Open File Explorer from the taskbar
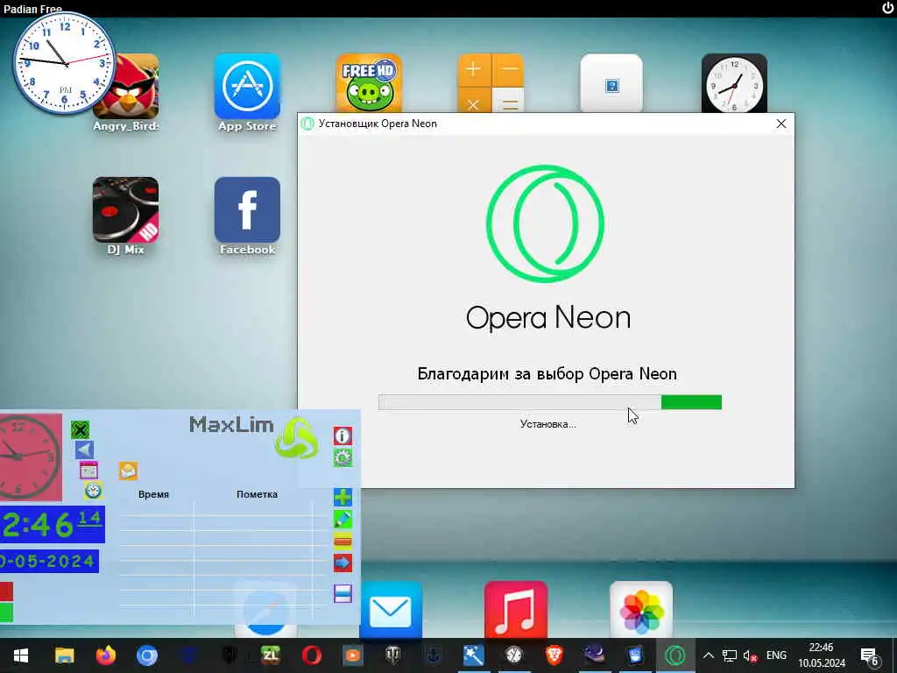The image size is (897, 673). tap(64, 655)
